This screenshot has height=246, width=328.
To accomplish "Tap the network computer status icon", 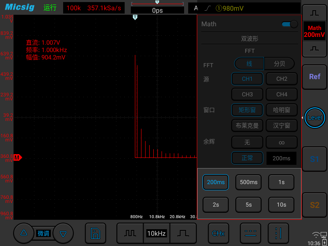I will point(323,235).
